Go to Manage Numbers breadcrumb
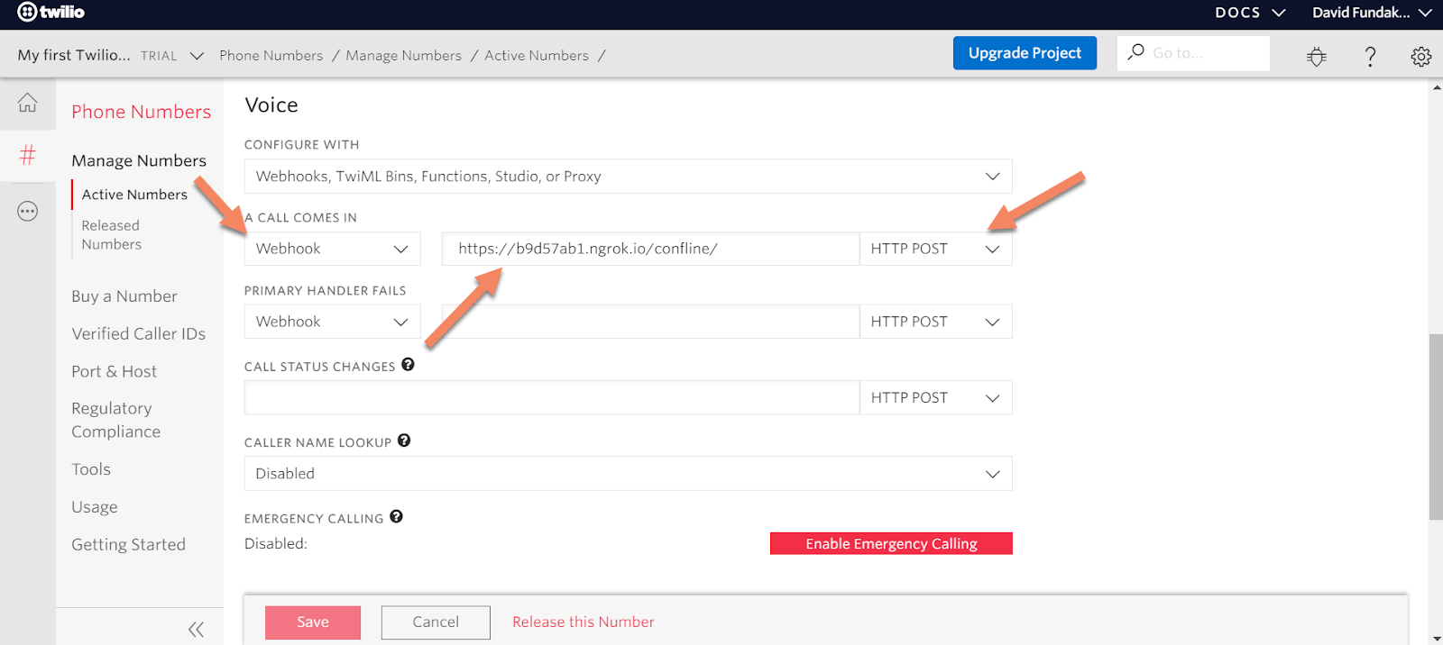The height and width of the screenshot is (645, 1443). (404, 56)
